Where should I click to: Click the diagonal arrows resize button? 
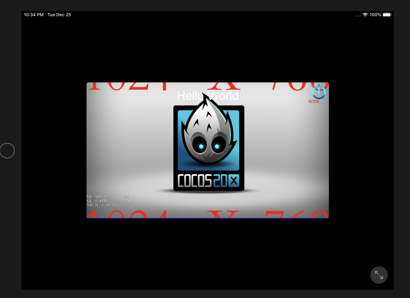pyautogui.click(x=379, y=275)
